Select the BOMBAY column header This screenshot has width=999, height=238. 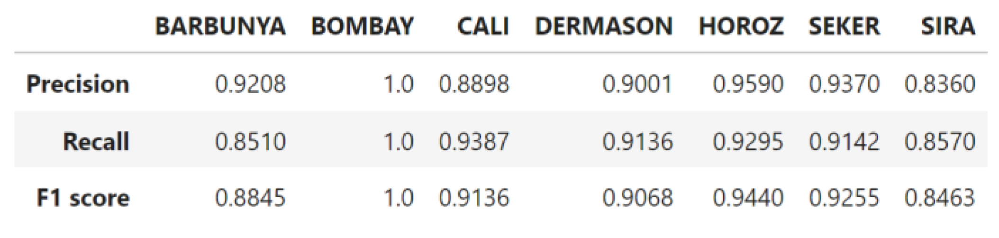tap(362, 26)
